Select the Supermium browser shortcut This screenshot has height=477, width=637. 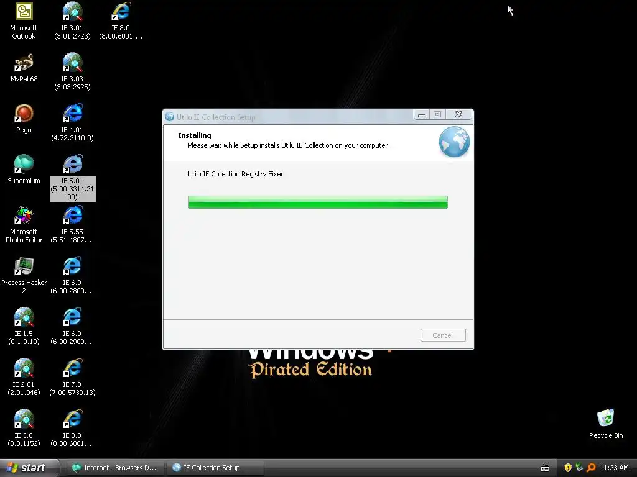tap(24, 170)
